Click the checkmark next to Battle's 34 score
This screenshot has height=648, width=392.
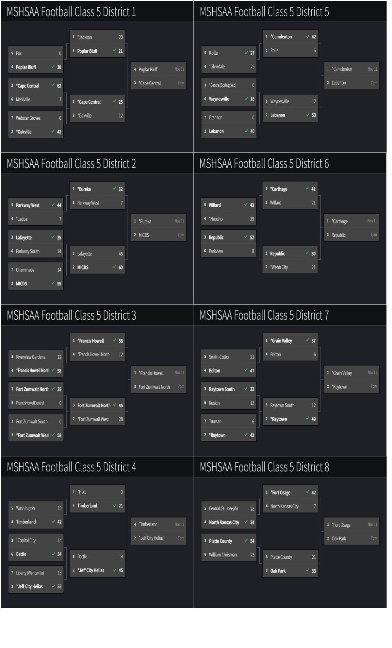(53, 554)
